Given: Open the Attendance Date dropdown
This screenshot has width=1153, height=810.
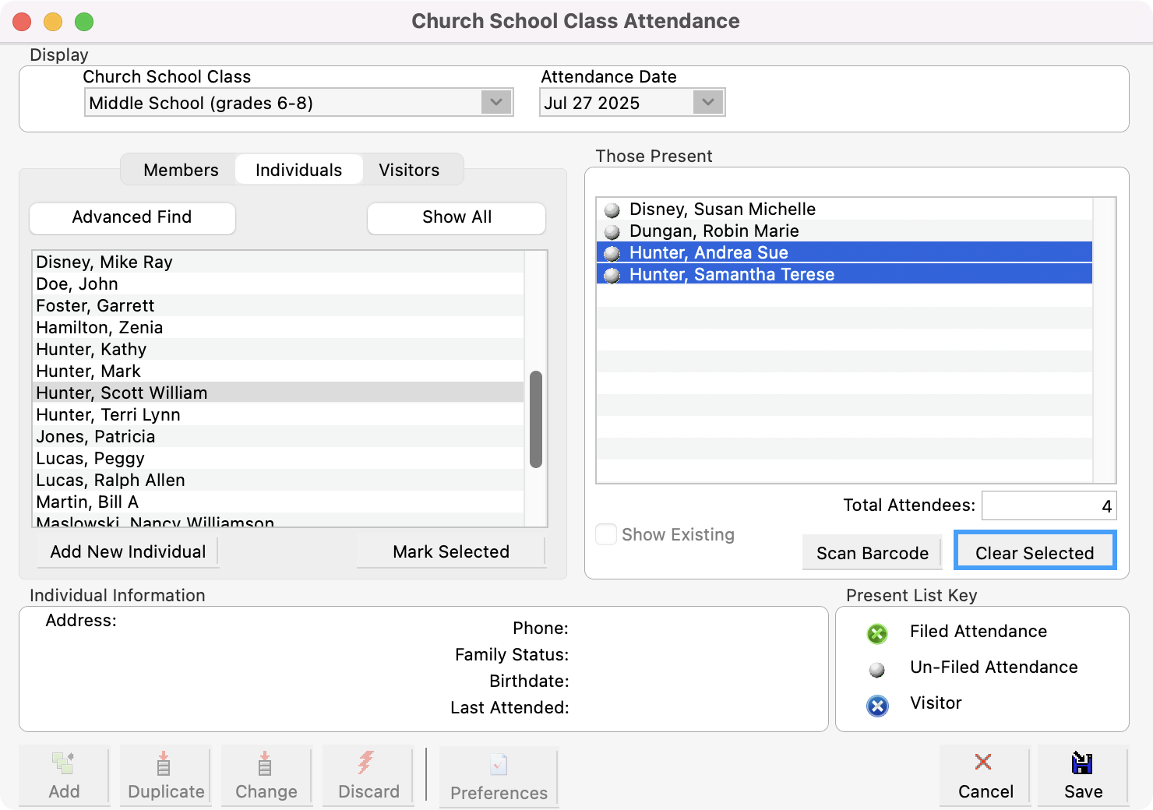Looking at the screenshot, I should (x=707, y=102).
